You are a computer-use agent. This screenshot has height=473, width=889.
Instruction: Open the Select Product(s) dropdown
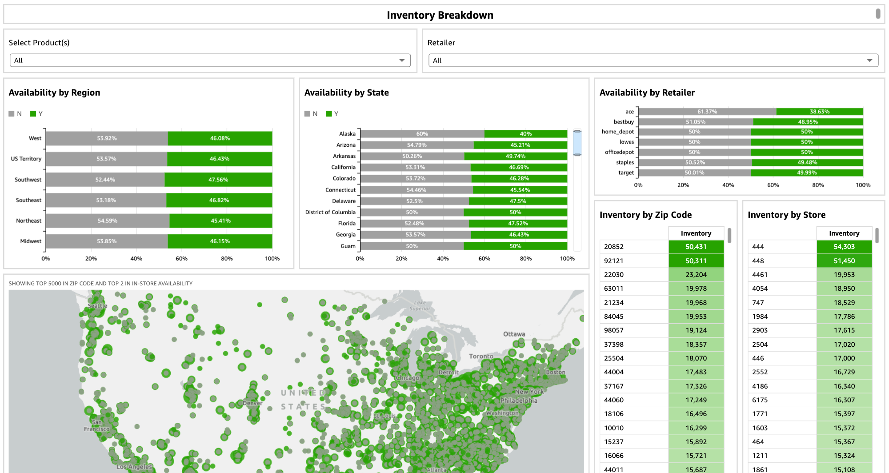click(x=210, y=60)
